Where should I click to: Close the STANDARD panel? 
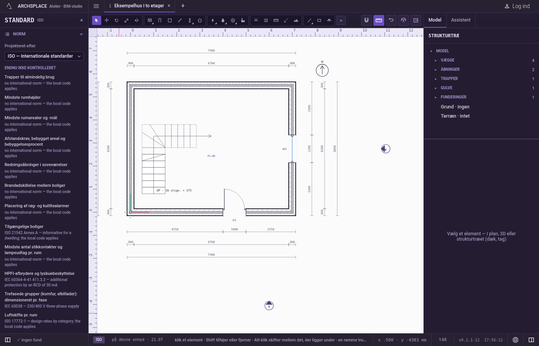pyautogui.click(x=82, y=20)
